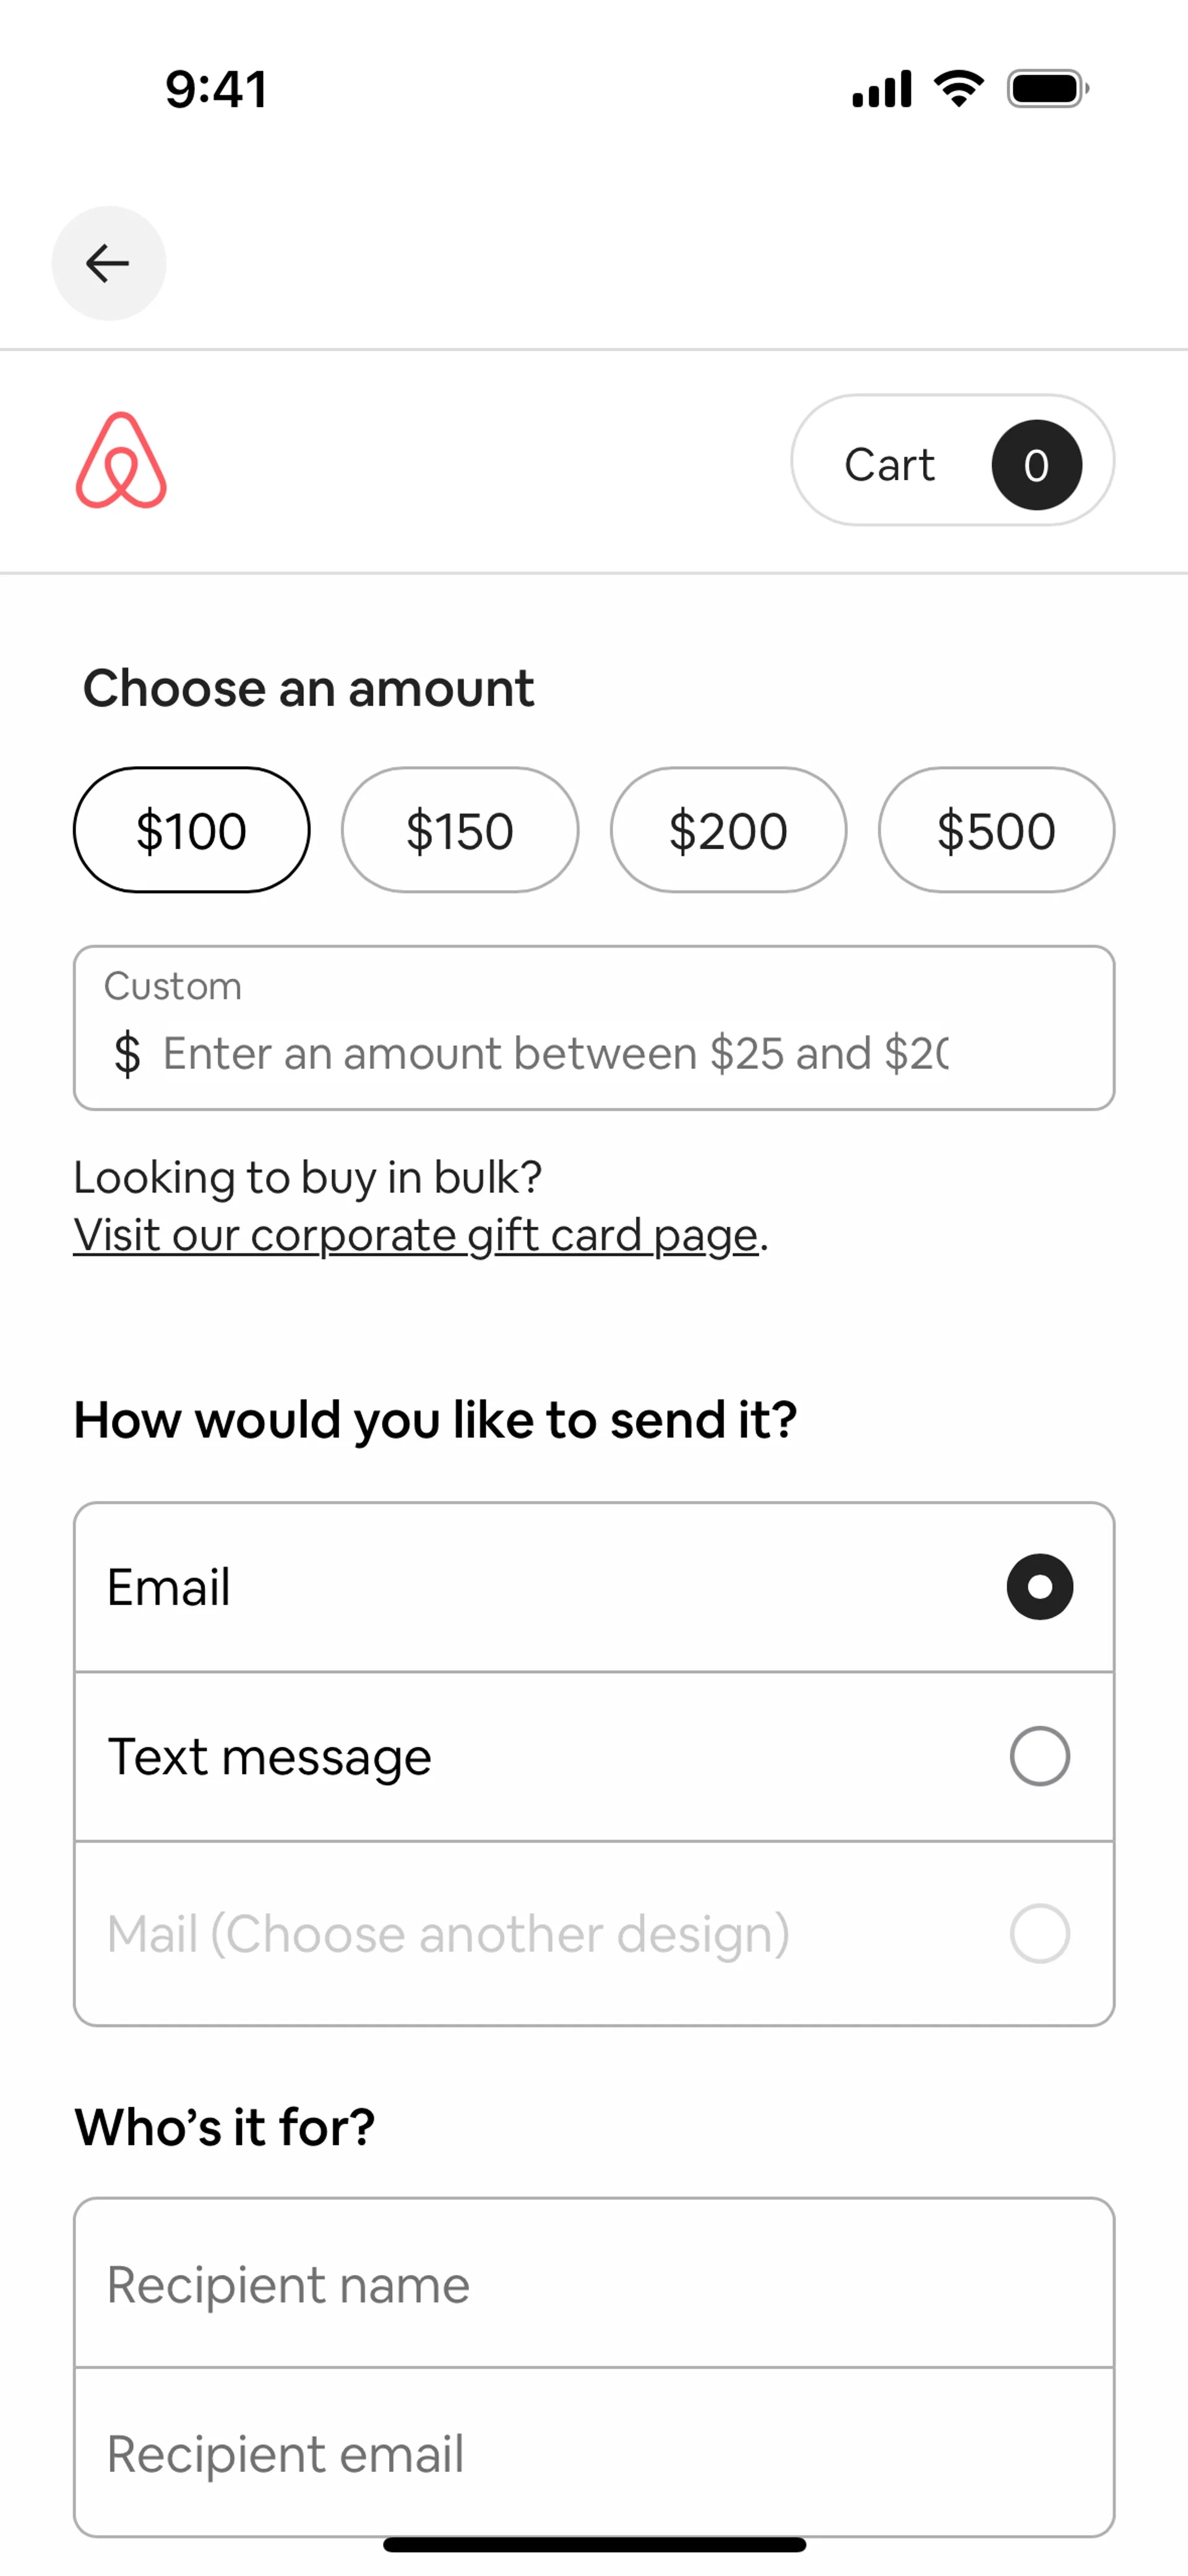Tap the Text message row label
Viewport: 1188px width, 2576px height.
[270, 1757]
